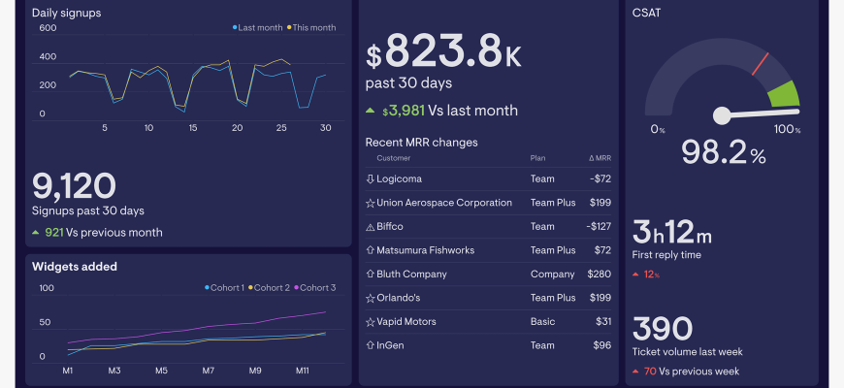The width and height of the screenshot is (844, 388).
Task: Click the 390 ticket volume number
Action: coord(663,330)
